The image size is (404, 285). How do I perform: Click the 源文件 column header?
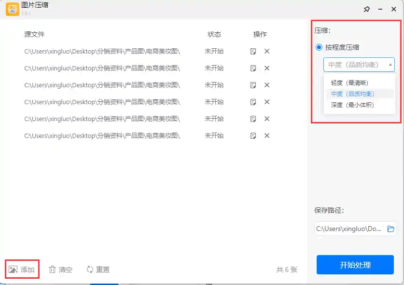[34, 34]
